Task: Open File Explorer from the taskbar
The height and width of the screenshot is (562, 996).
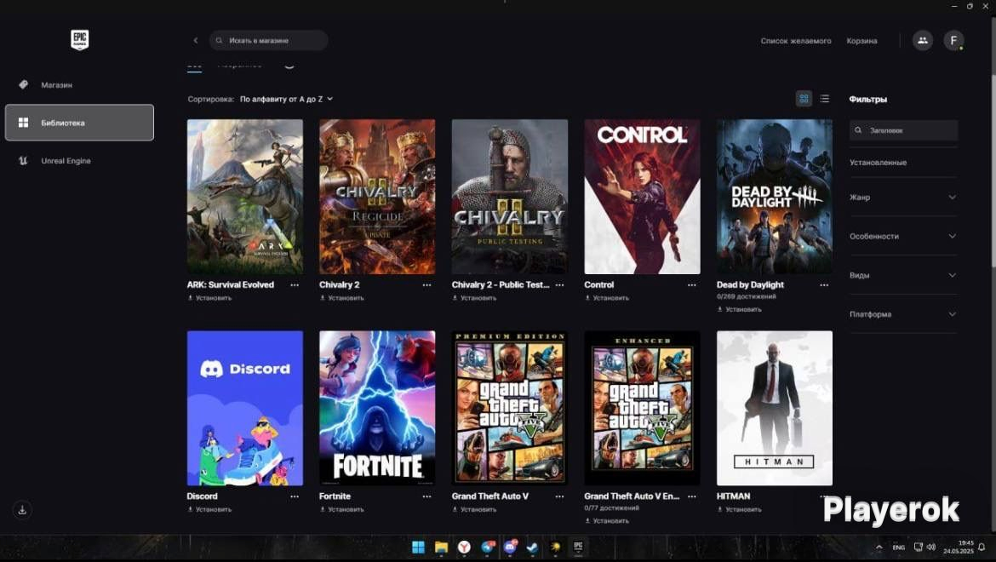Action: [442, 548]
